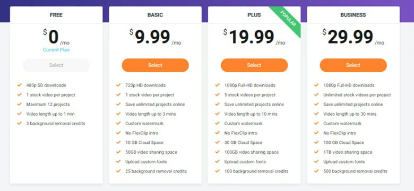This screenshot has width=414, height=191.
Task: Click the checkmark beside 100 background removal credits
Action: [x=217, y=171]
